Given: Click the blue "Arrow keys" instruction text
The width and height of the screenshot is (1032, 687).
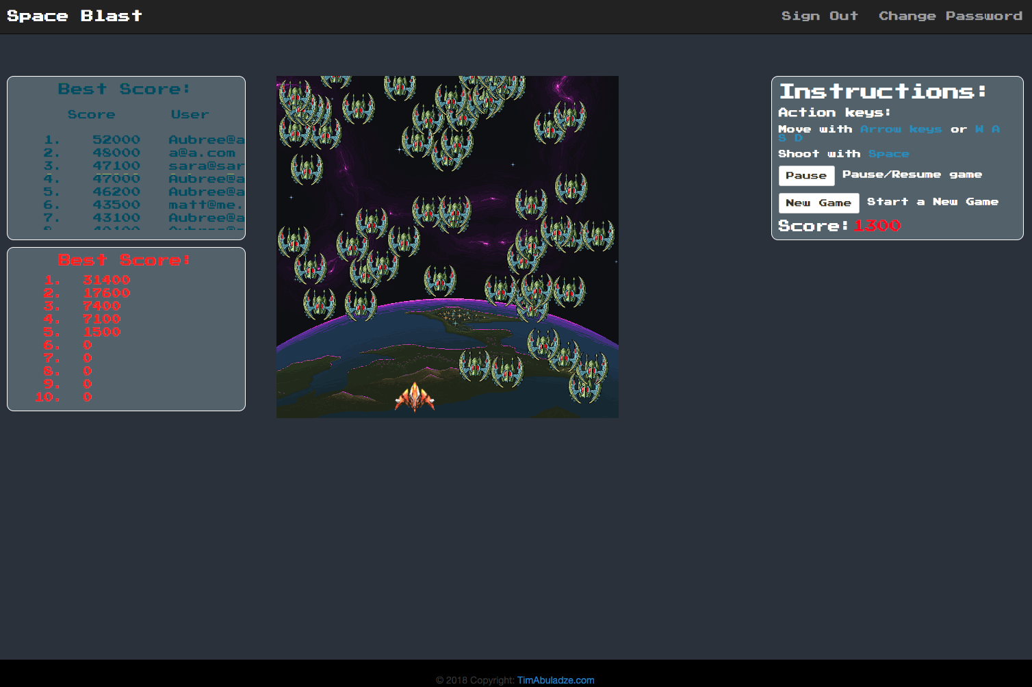Looking at the screenshot, I should [901, 129].
